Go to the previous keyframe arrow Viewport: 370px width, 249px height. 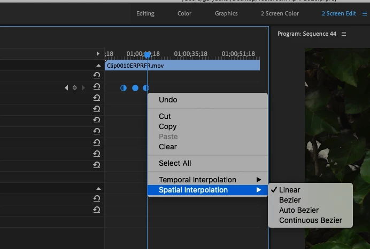[x=66, y=88]
